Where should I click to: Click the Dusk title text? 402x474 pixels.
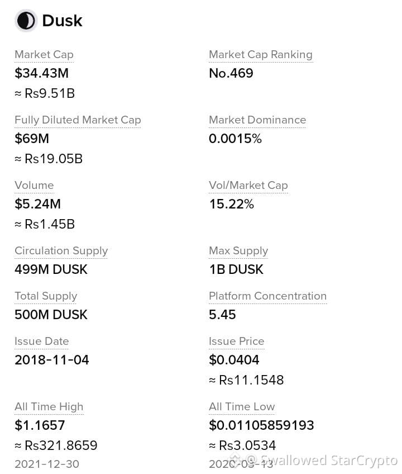click(x=62, y=21)
